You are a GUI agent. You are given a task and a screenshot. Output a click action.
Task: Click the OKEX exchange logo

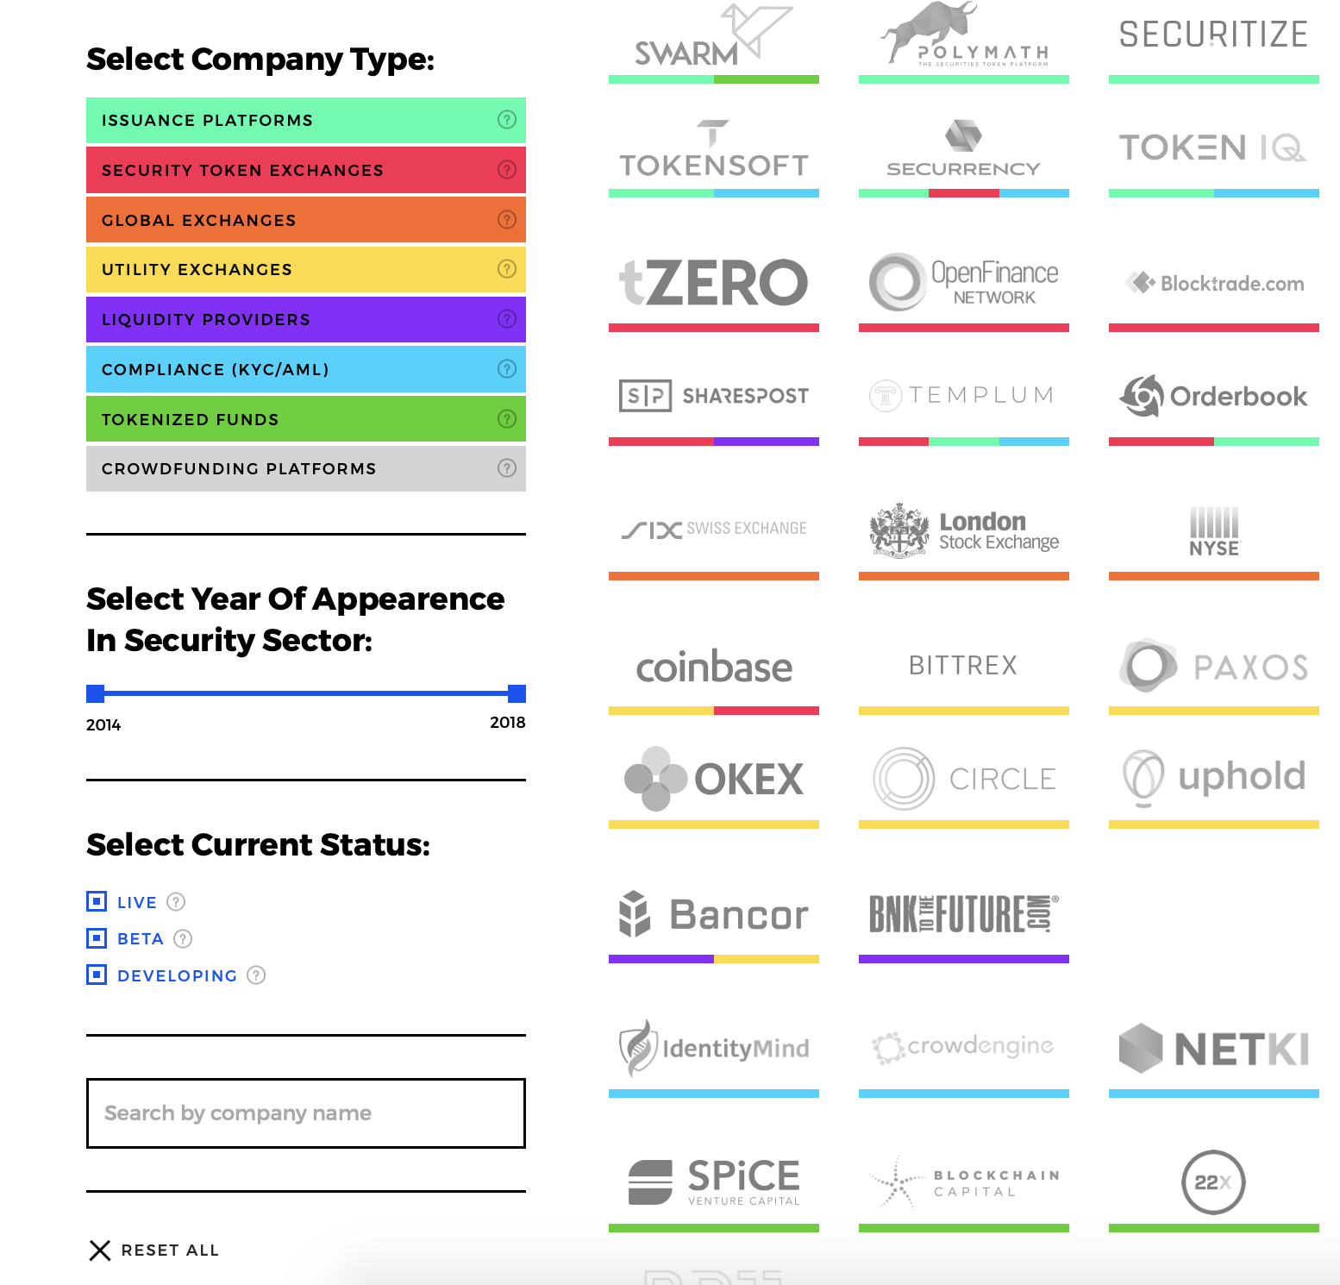point(714,779)
